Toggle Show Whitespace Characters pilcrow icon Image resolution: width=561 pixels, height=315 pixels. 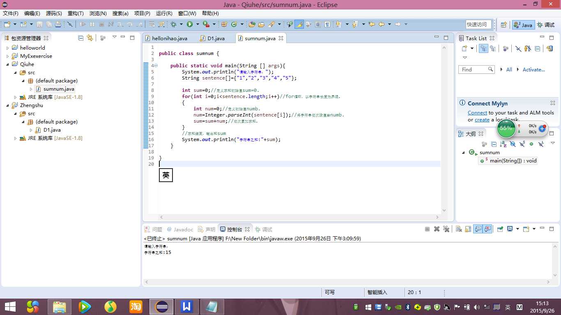(327, 25)
